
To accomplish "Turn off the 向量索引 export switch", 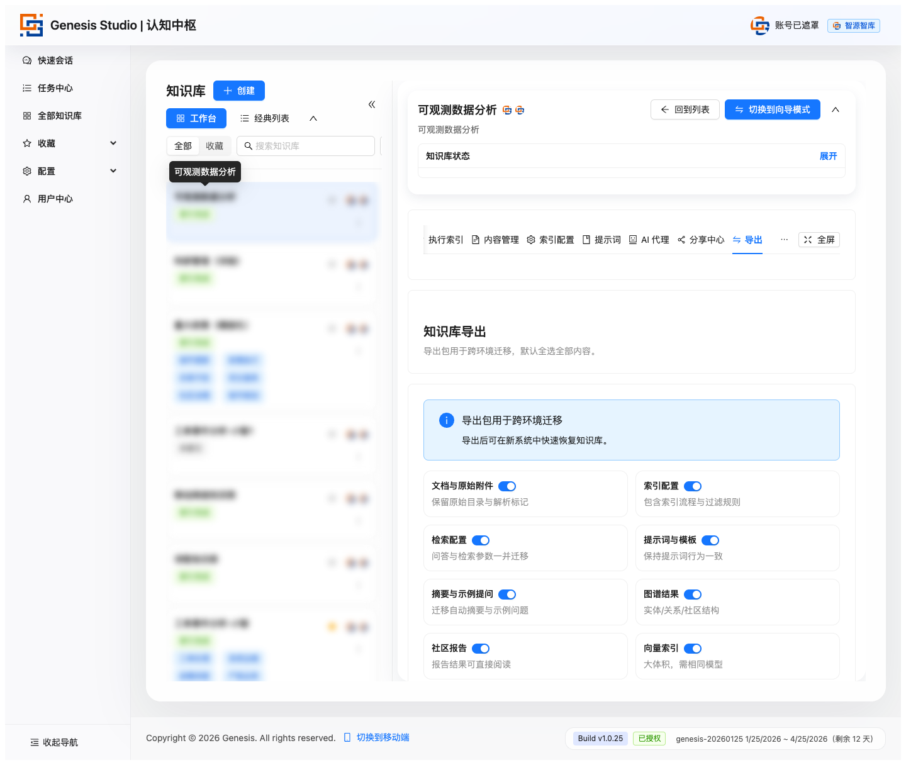I will pos(693,649).
